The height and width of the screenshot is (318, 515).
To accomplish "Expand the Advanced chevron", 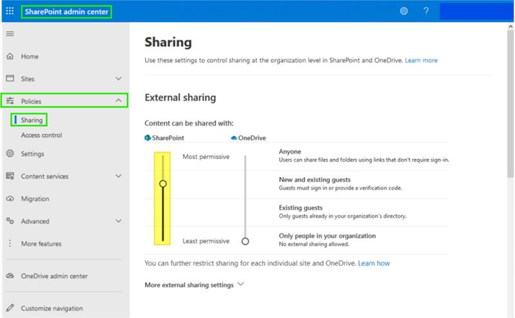I will click(x=118, y=221).
